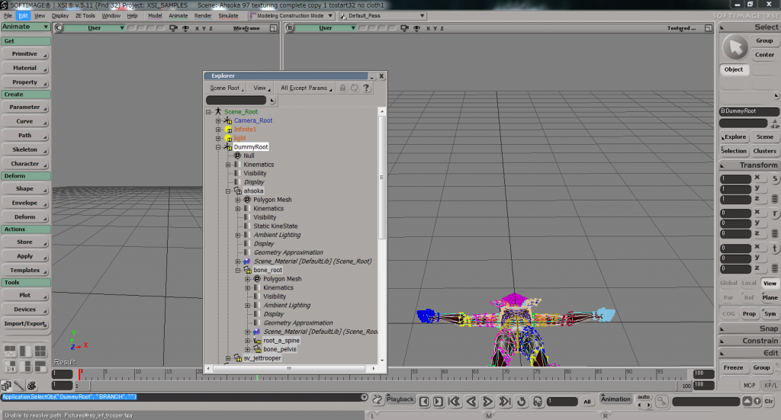Step to next frame
781x420 pixels.
(x=438, y=402)
